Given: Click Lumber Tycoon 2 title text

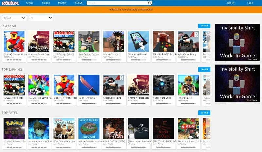Looking at the screenshot, I should pyautogui.click(x=112, y=54).
